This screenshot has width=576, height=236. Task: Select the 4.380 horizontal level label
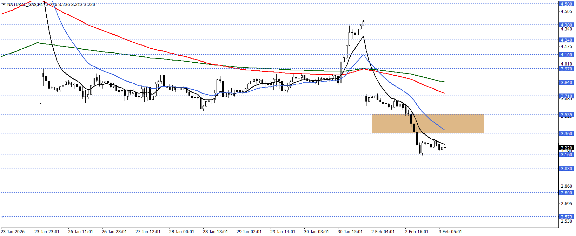point(566,25)
